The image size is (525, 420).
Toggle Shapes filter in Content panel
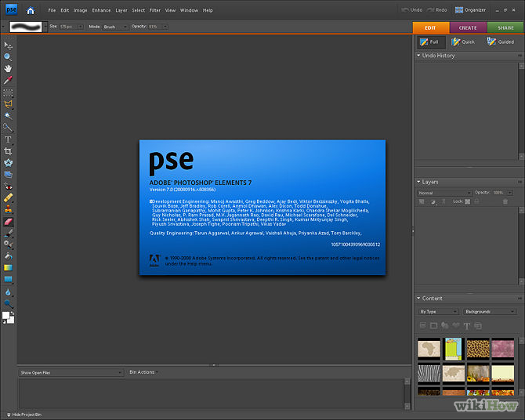(x=456, y=325)
